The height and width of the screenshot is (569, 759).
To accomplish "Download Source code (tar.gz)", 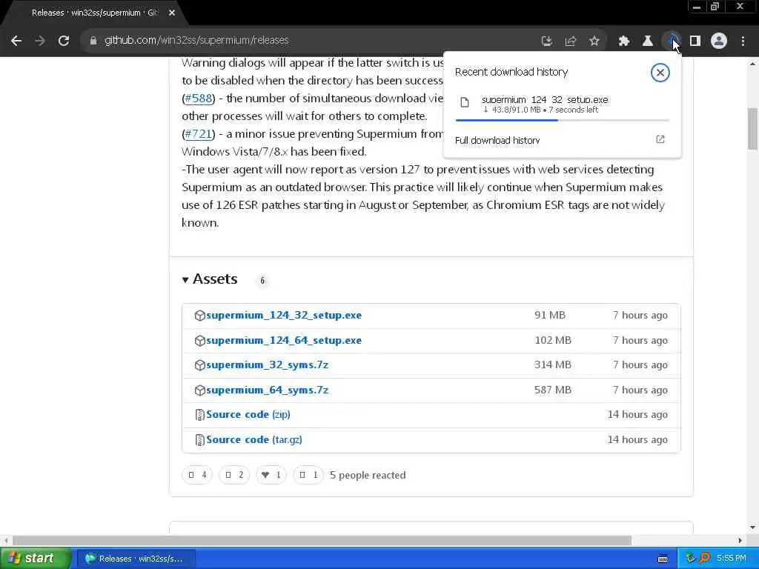I will pos(254,440).
